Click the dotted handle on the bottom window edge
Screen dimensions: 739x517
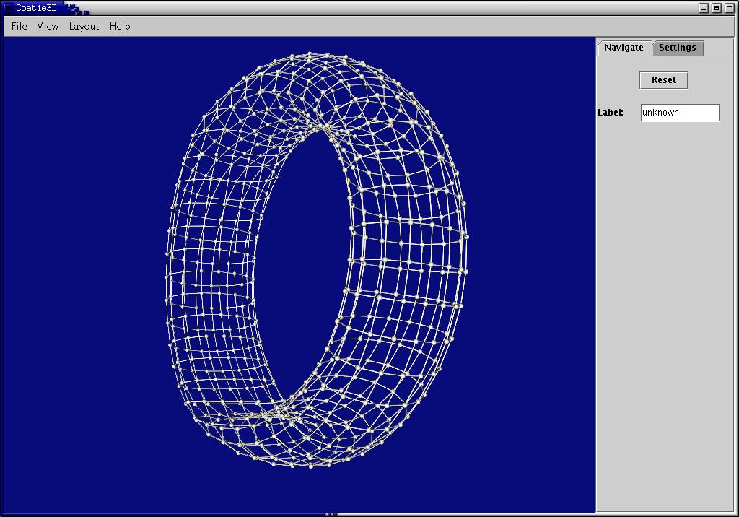(x=331, y=514)
